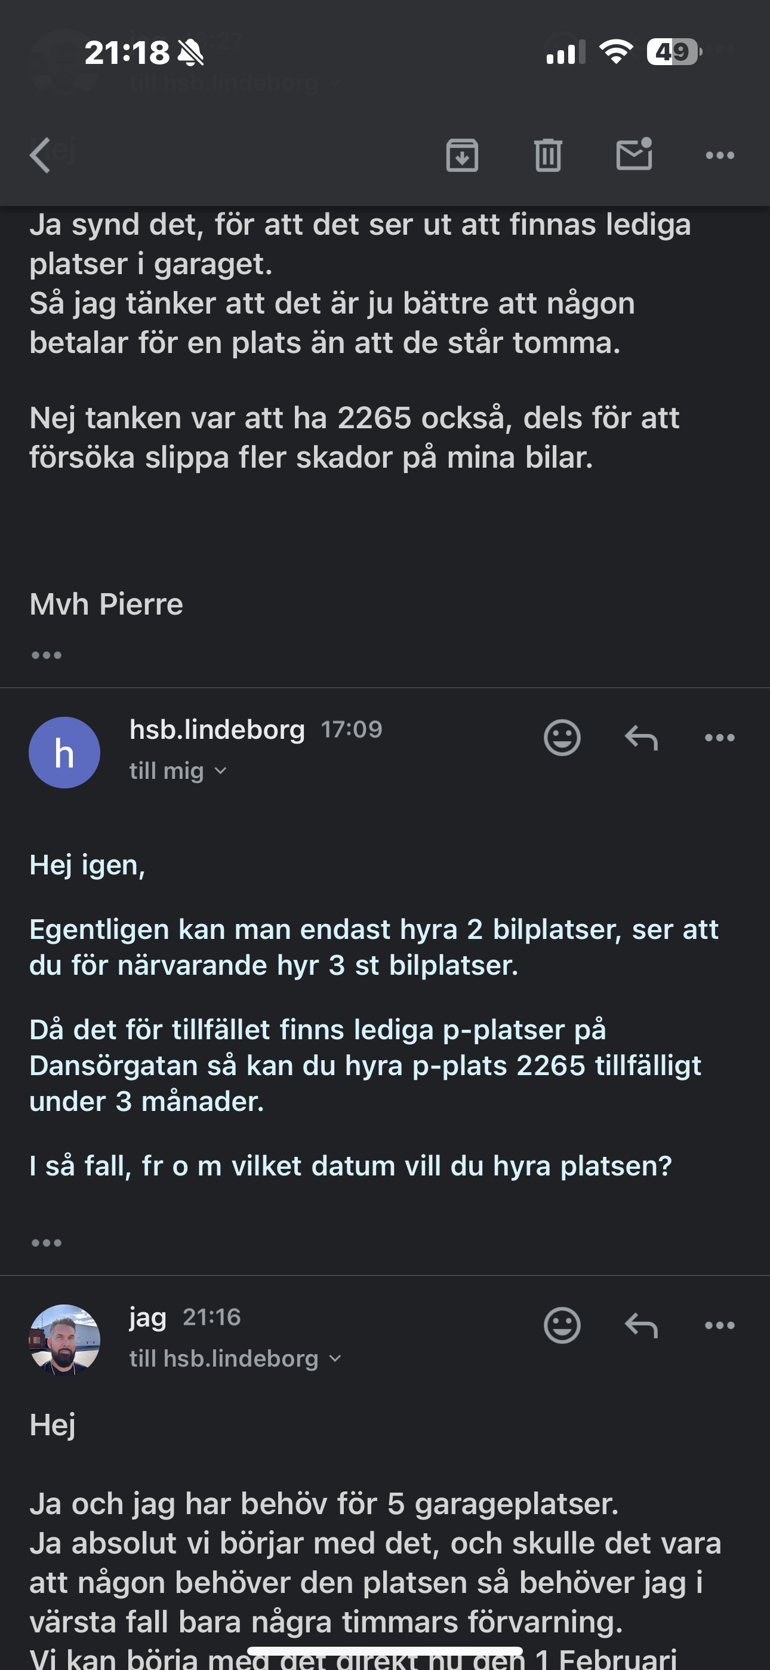Tap the hsb.lindeborg sender name
The image size is (770, 1670).
217,730
